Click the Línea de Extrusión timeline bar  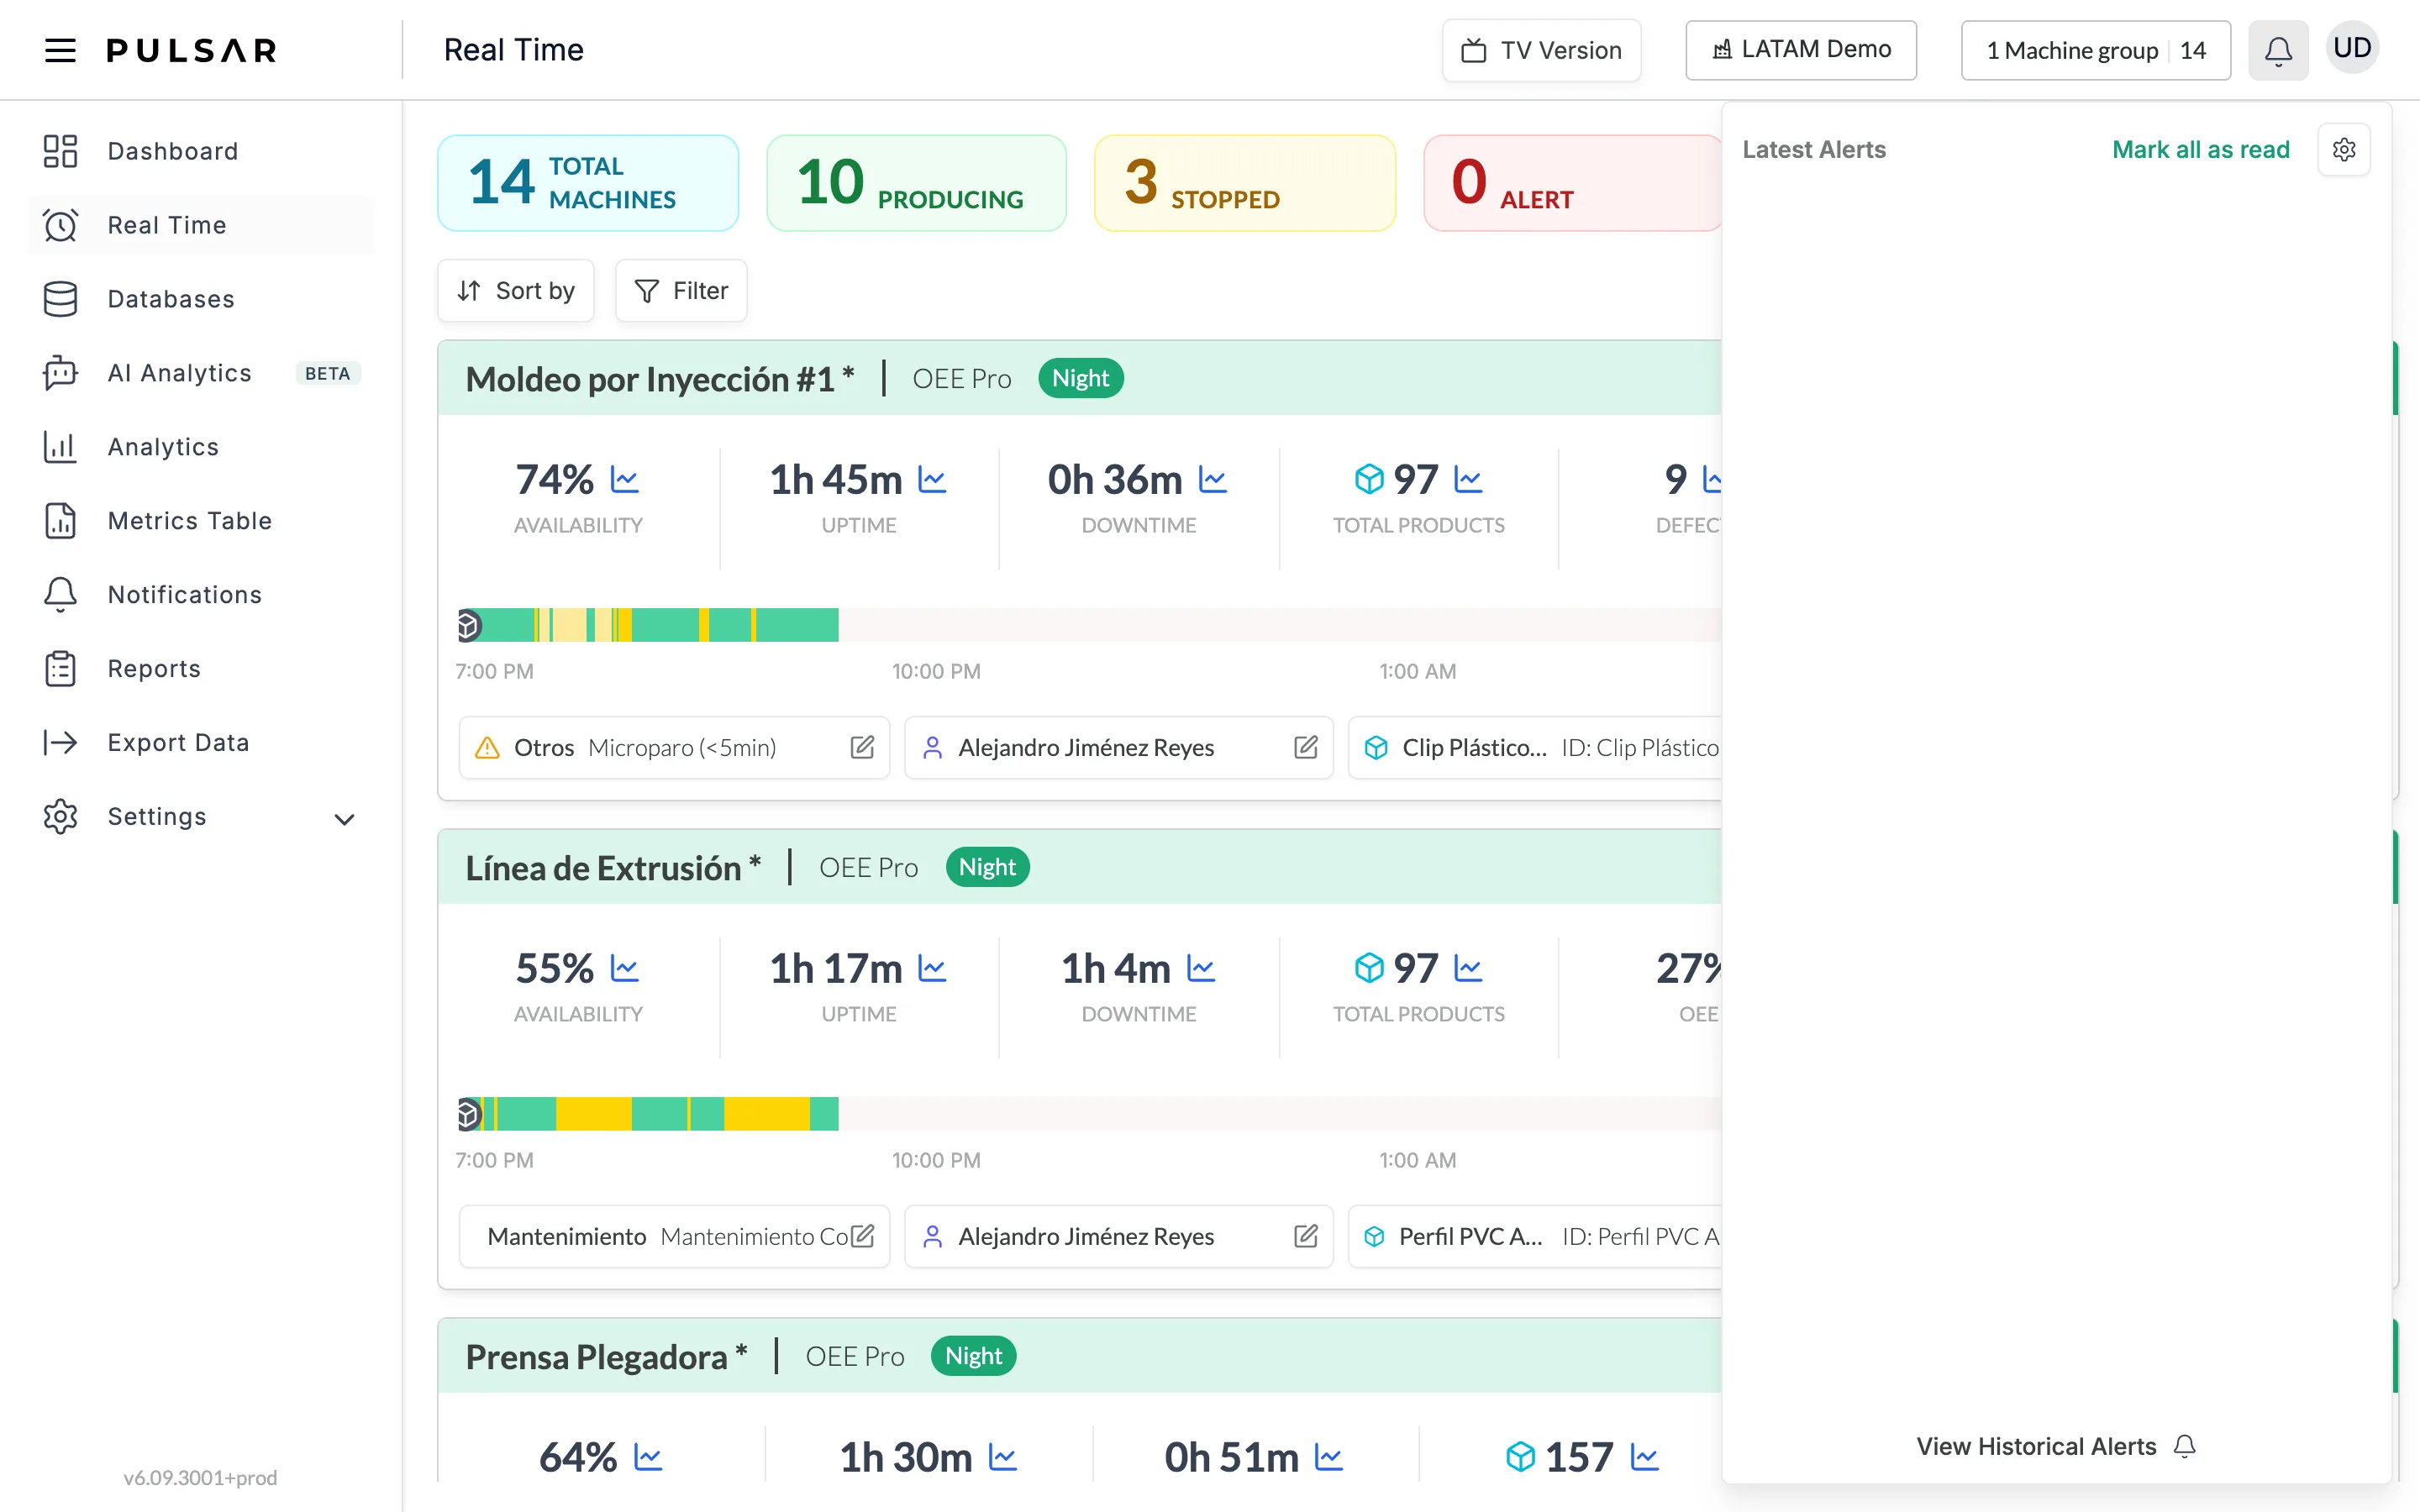(x=1088, y=1114)
